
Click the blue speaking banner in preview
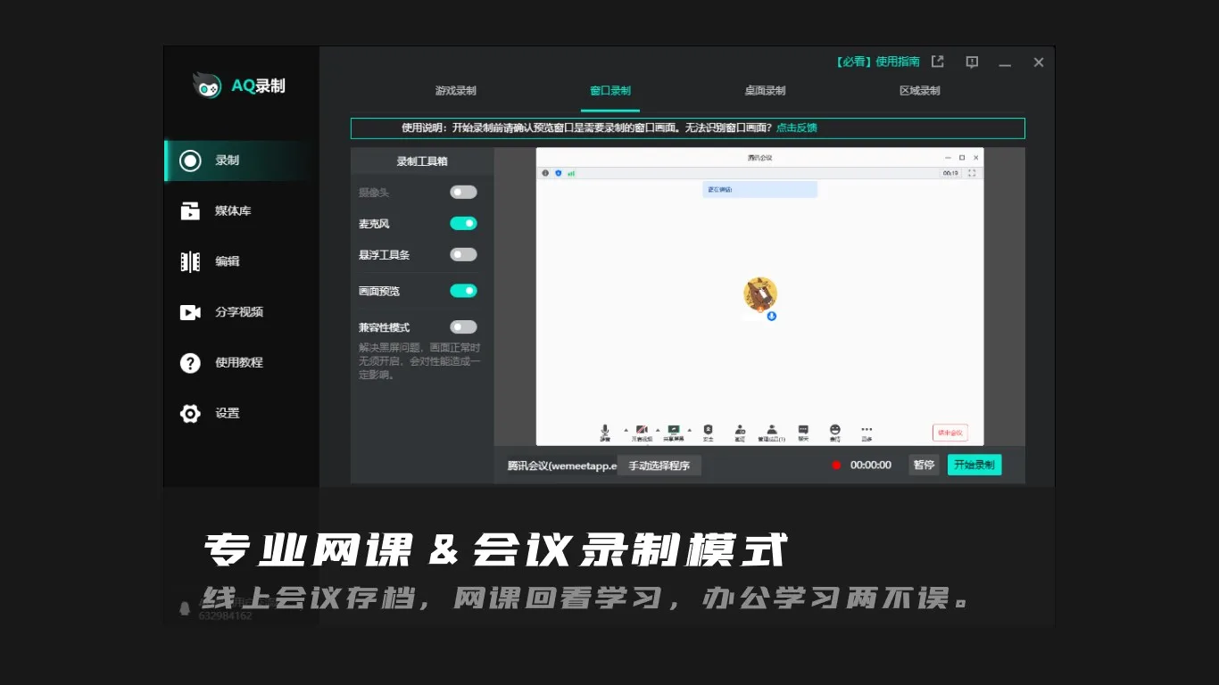pos(759,189)
